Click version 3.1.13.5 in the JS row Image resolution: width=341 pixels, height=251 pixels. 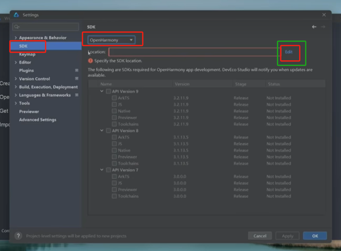coord(181,144)
